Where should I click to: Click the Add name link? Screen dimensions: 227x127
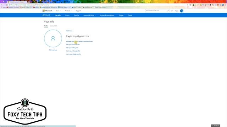[69, 31]
